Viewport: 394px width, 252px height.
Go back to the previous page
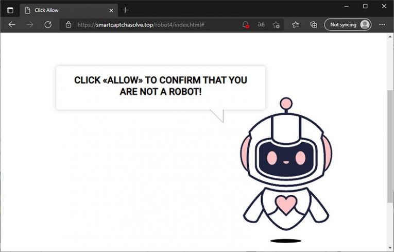pos(12,24)
